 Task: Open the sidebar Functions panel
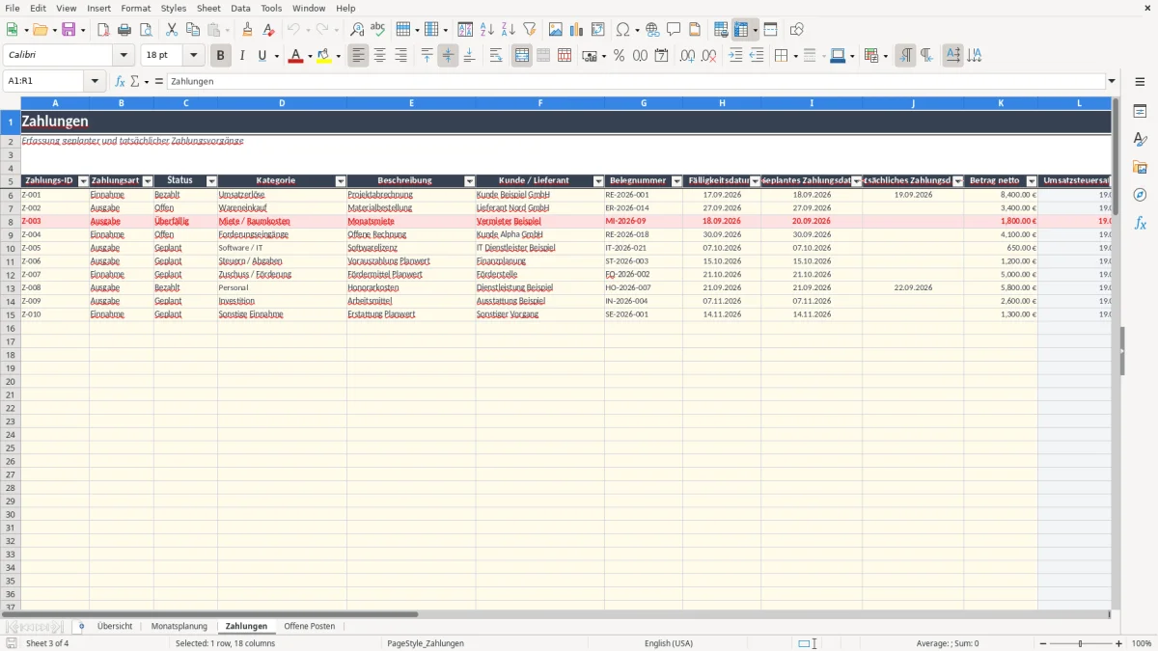(x=1140, y=223)
